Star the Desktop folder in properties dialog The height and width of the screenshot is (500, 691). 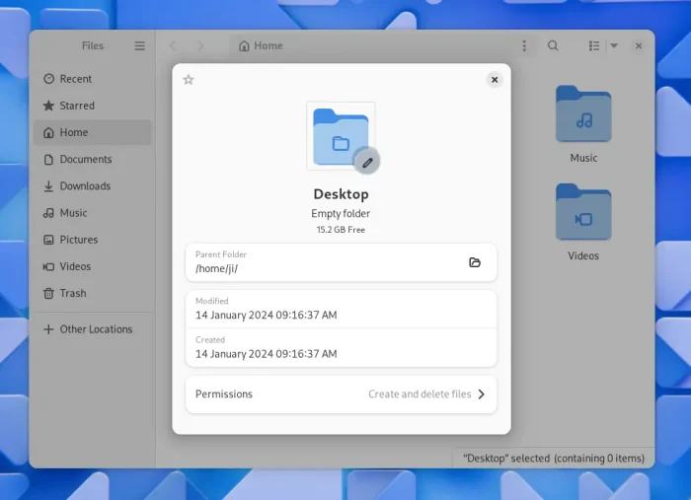189,80
